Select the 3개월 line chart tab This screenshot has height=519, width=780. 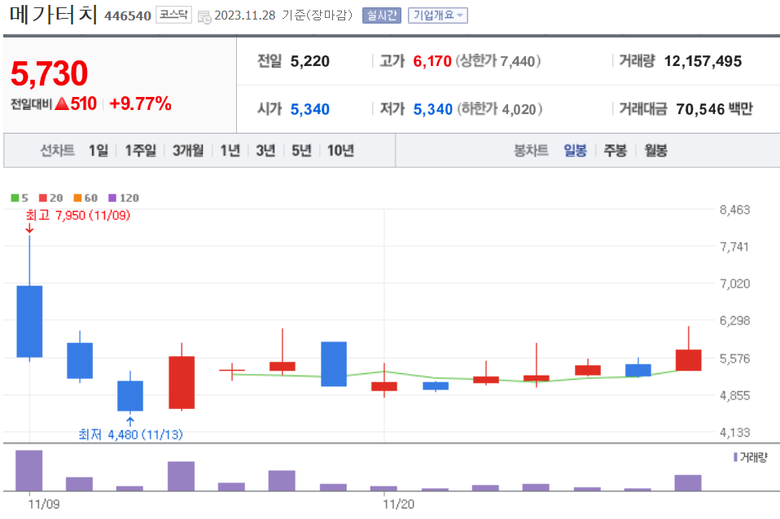(x=187, y=150)
